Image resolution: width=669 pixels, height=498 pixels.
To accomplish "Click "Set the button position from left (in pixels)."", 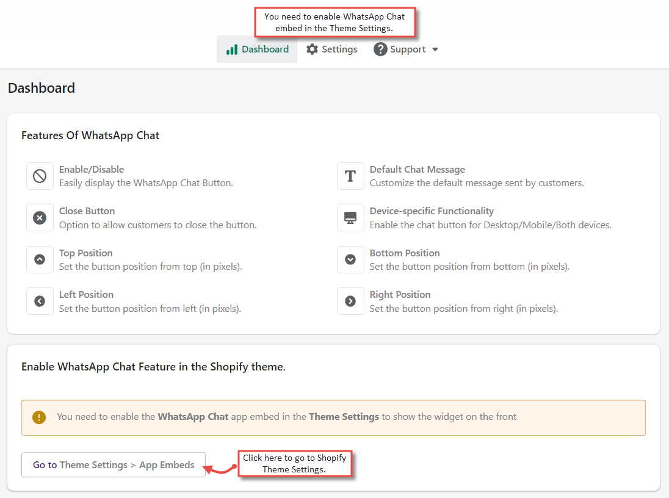I will click(150, 309).
